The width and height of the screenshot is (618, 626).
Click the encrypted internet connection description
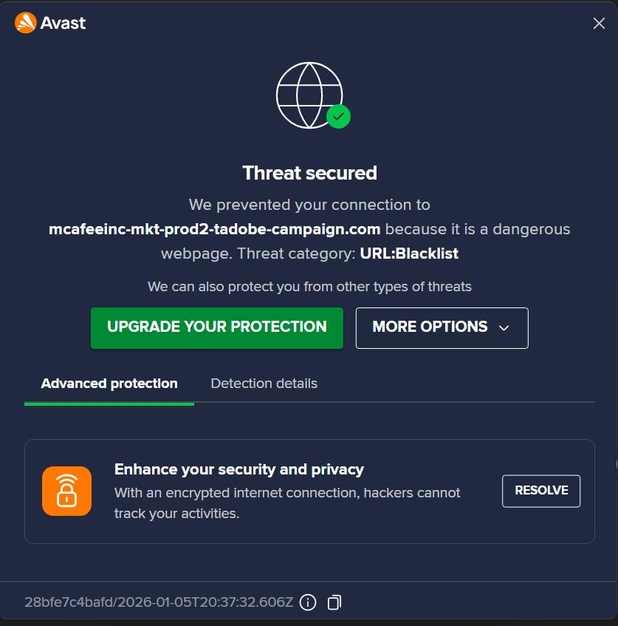coord(287,503)
